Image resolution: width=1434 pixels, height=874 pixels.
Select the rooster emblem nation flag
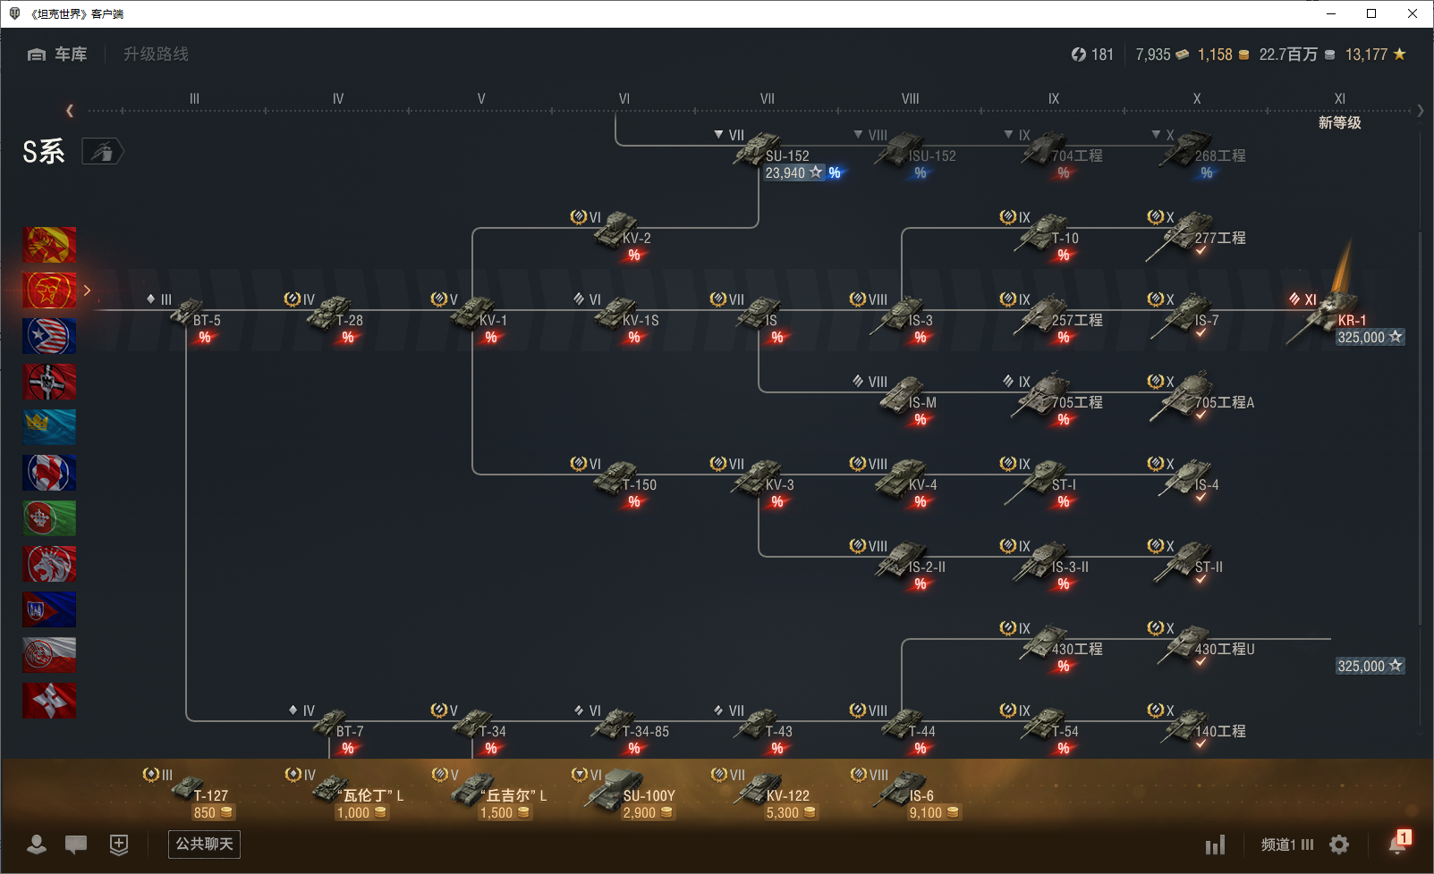tap(49, 473)
